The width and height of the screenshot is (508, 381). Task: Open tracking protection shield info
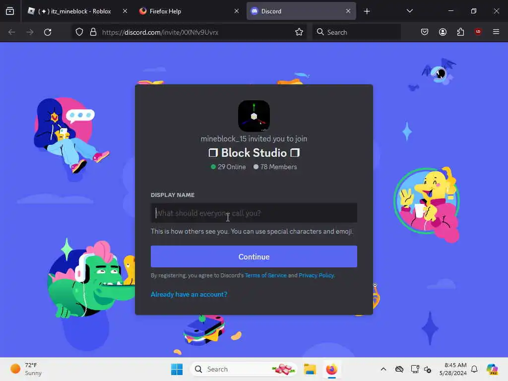coord(79,32)
